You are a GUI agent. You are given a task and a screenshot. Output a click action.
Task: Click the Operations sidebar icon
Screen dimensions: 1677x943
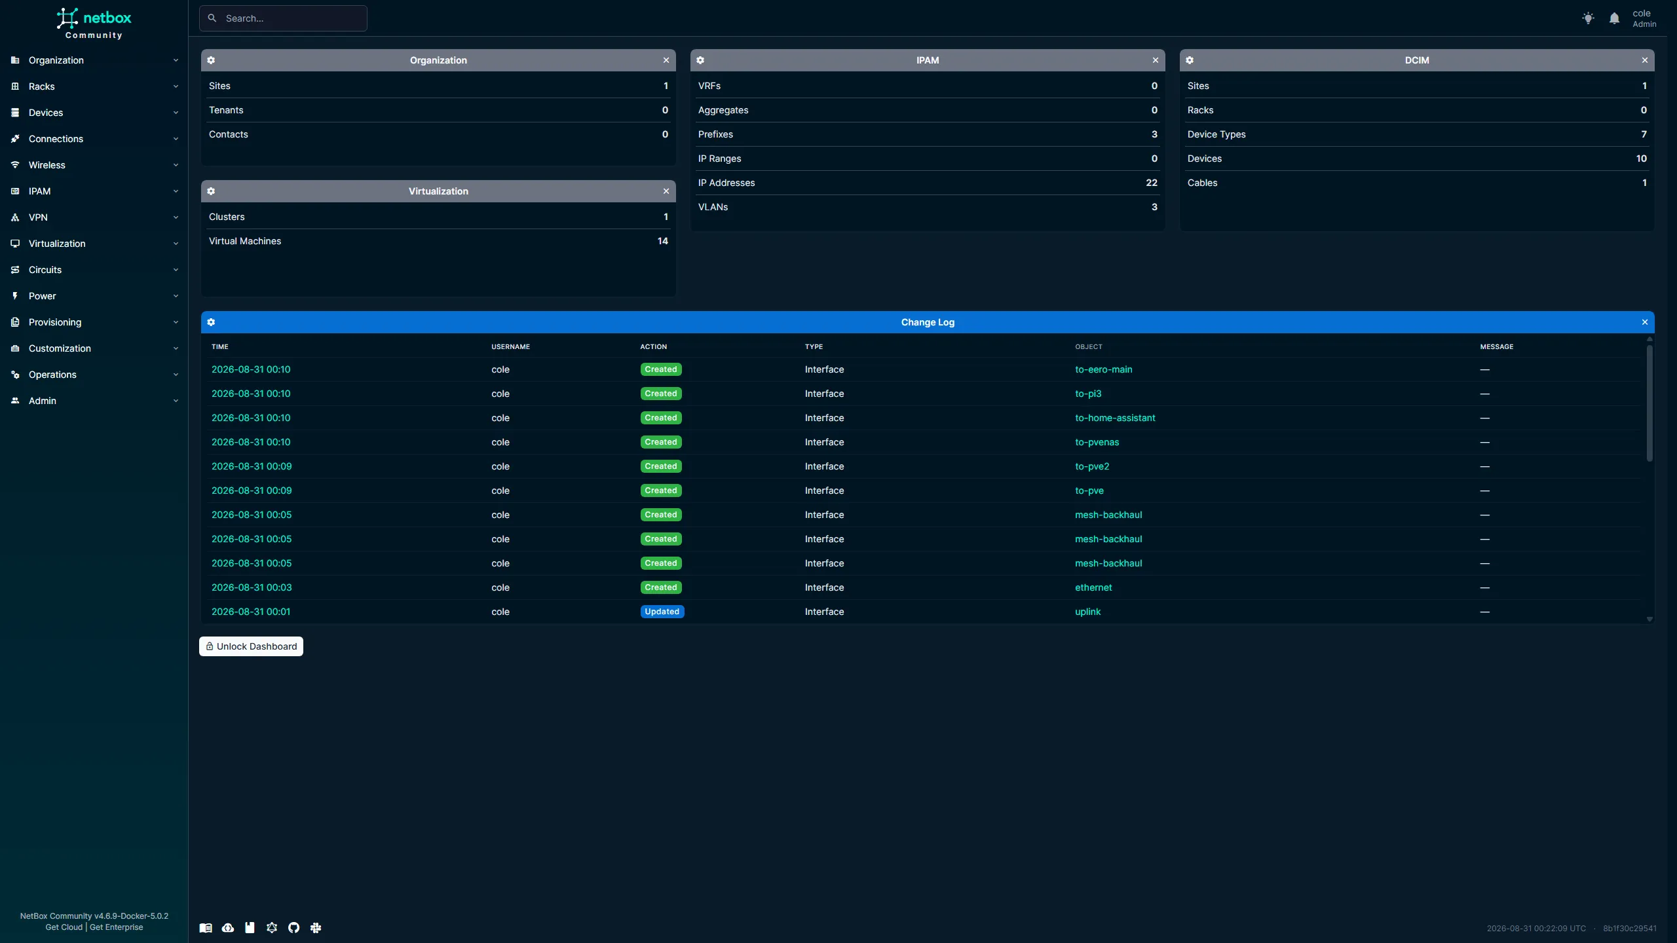[x=15, y=375]
